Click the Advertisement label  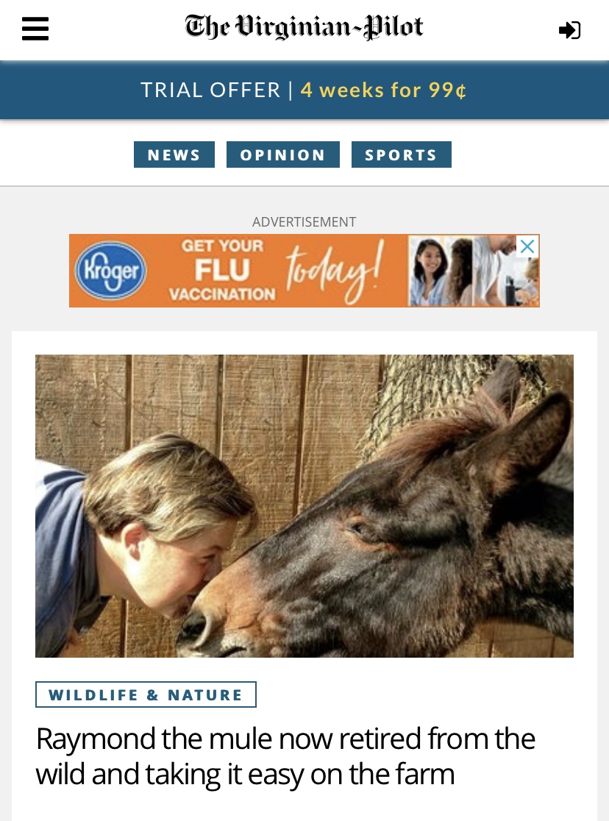[x=304, y=222]
